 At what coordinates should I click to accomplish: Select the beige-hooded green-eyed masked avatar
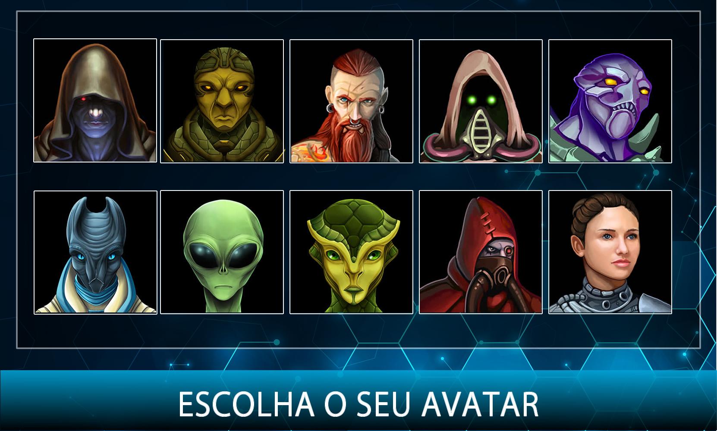(x=481, y=101)
